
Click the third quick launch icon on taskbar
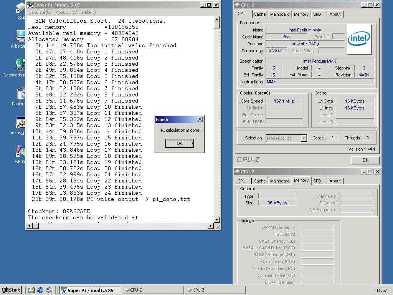49,290
